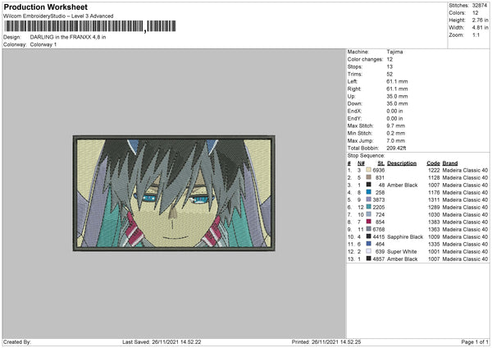The image size is (492, 348).
Task: Click the Max Stitch value 9.7 mm
Action: click(x=396, y=126)
